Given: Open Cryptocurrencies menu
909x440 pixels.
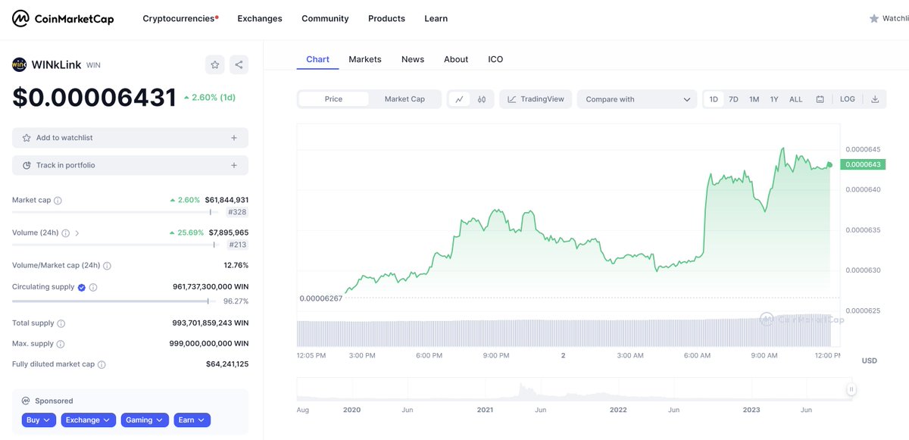Looking at the screenshot, I should pyautogui.click(x=180, y=18).
